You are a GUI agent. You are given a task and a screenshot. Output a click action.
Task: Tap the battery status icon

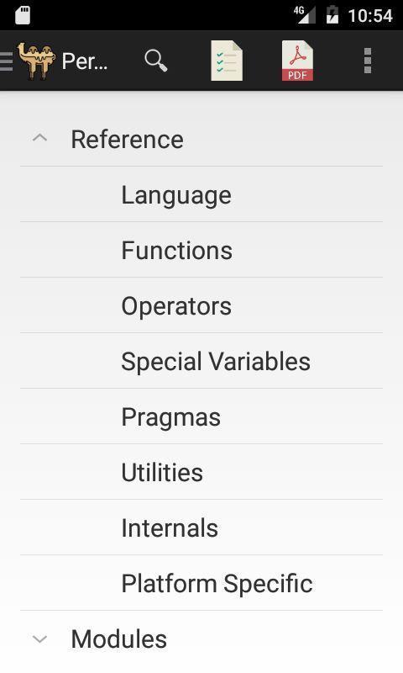point(332,15)
